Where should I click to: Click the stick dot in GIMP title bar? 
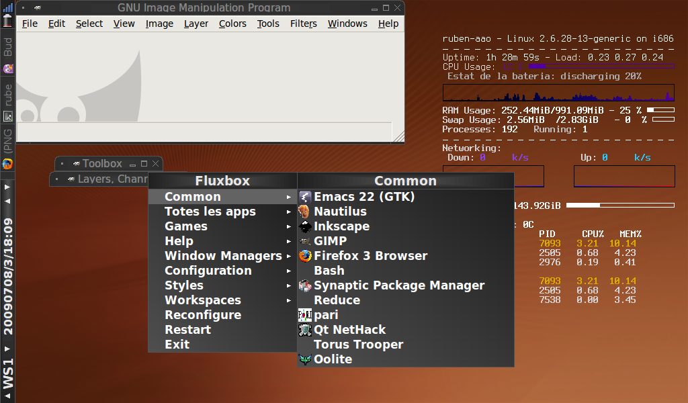click(24, 8)
